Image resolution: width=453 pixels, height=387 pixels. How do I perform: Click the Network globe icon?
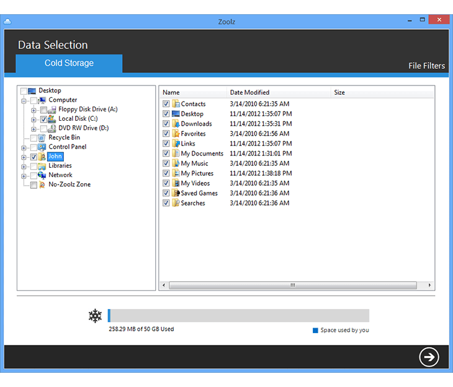pyautogui.click(x=42, y=175)
